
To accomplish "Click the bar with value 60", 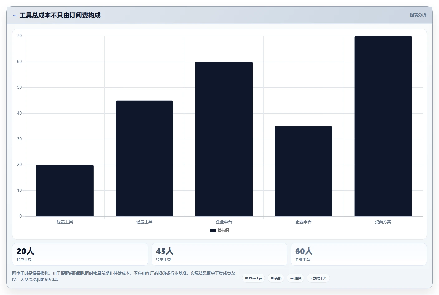I will (224, 139).
